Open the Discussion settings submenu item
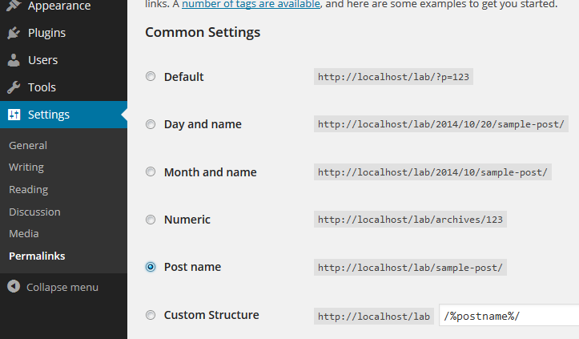This screenshot has width=579, height=339. click(34, 212)
